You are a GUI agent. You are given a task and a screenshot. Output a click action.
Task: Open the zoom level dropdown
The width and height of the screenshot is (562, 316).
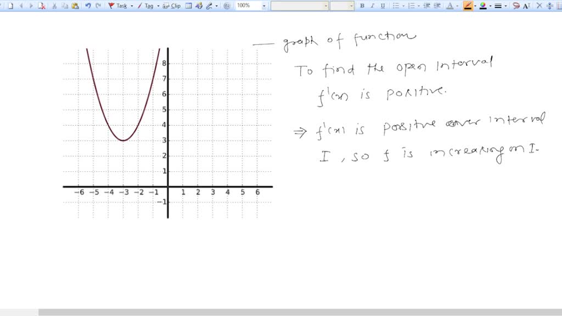coord(264,6)
